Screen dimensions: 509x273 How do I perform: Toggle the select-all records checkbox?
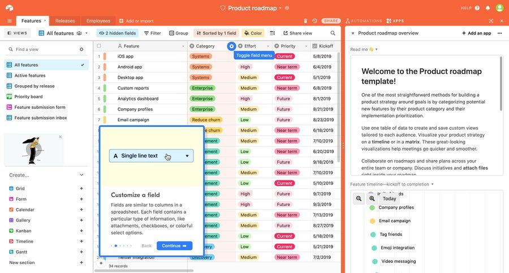click(x=99, y=46)
